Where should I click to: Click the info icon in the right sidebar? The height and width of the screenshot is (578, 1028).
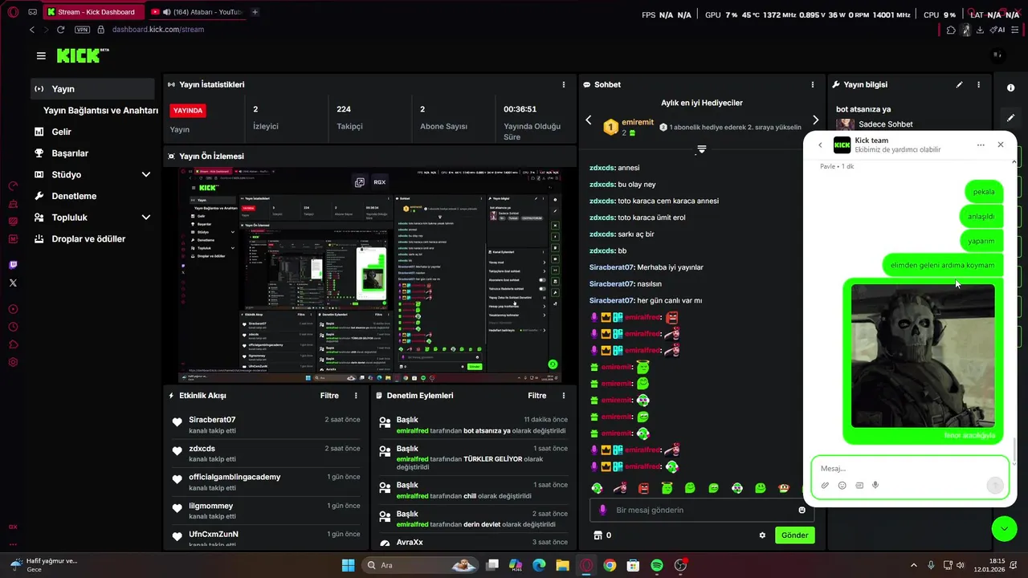point(1010,88)
